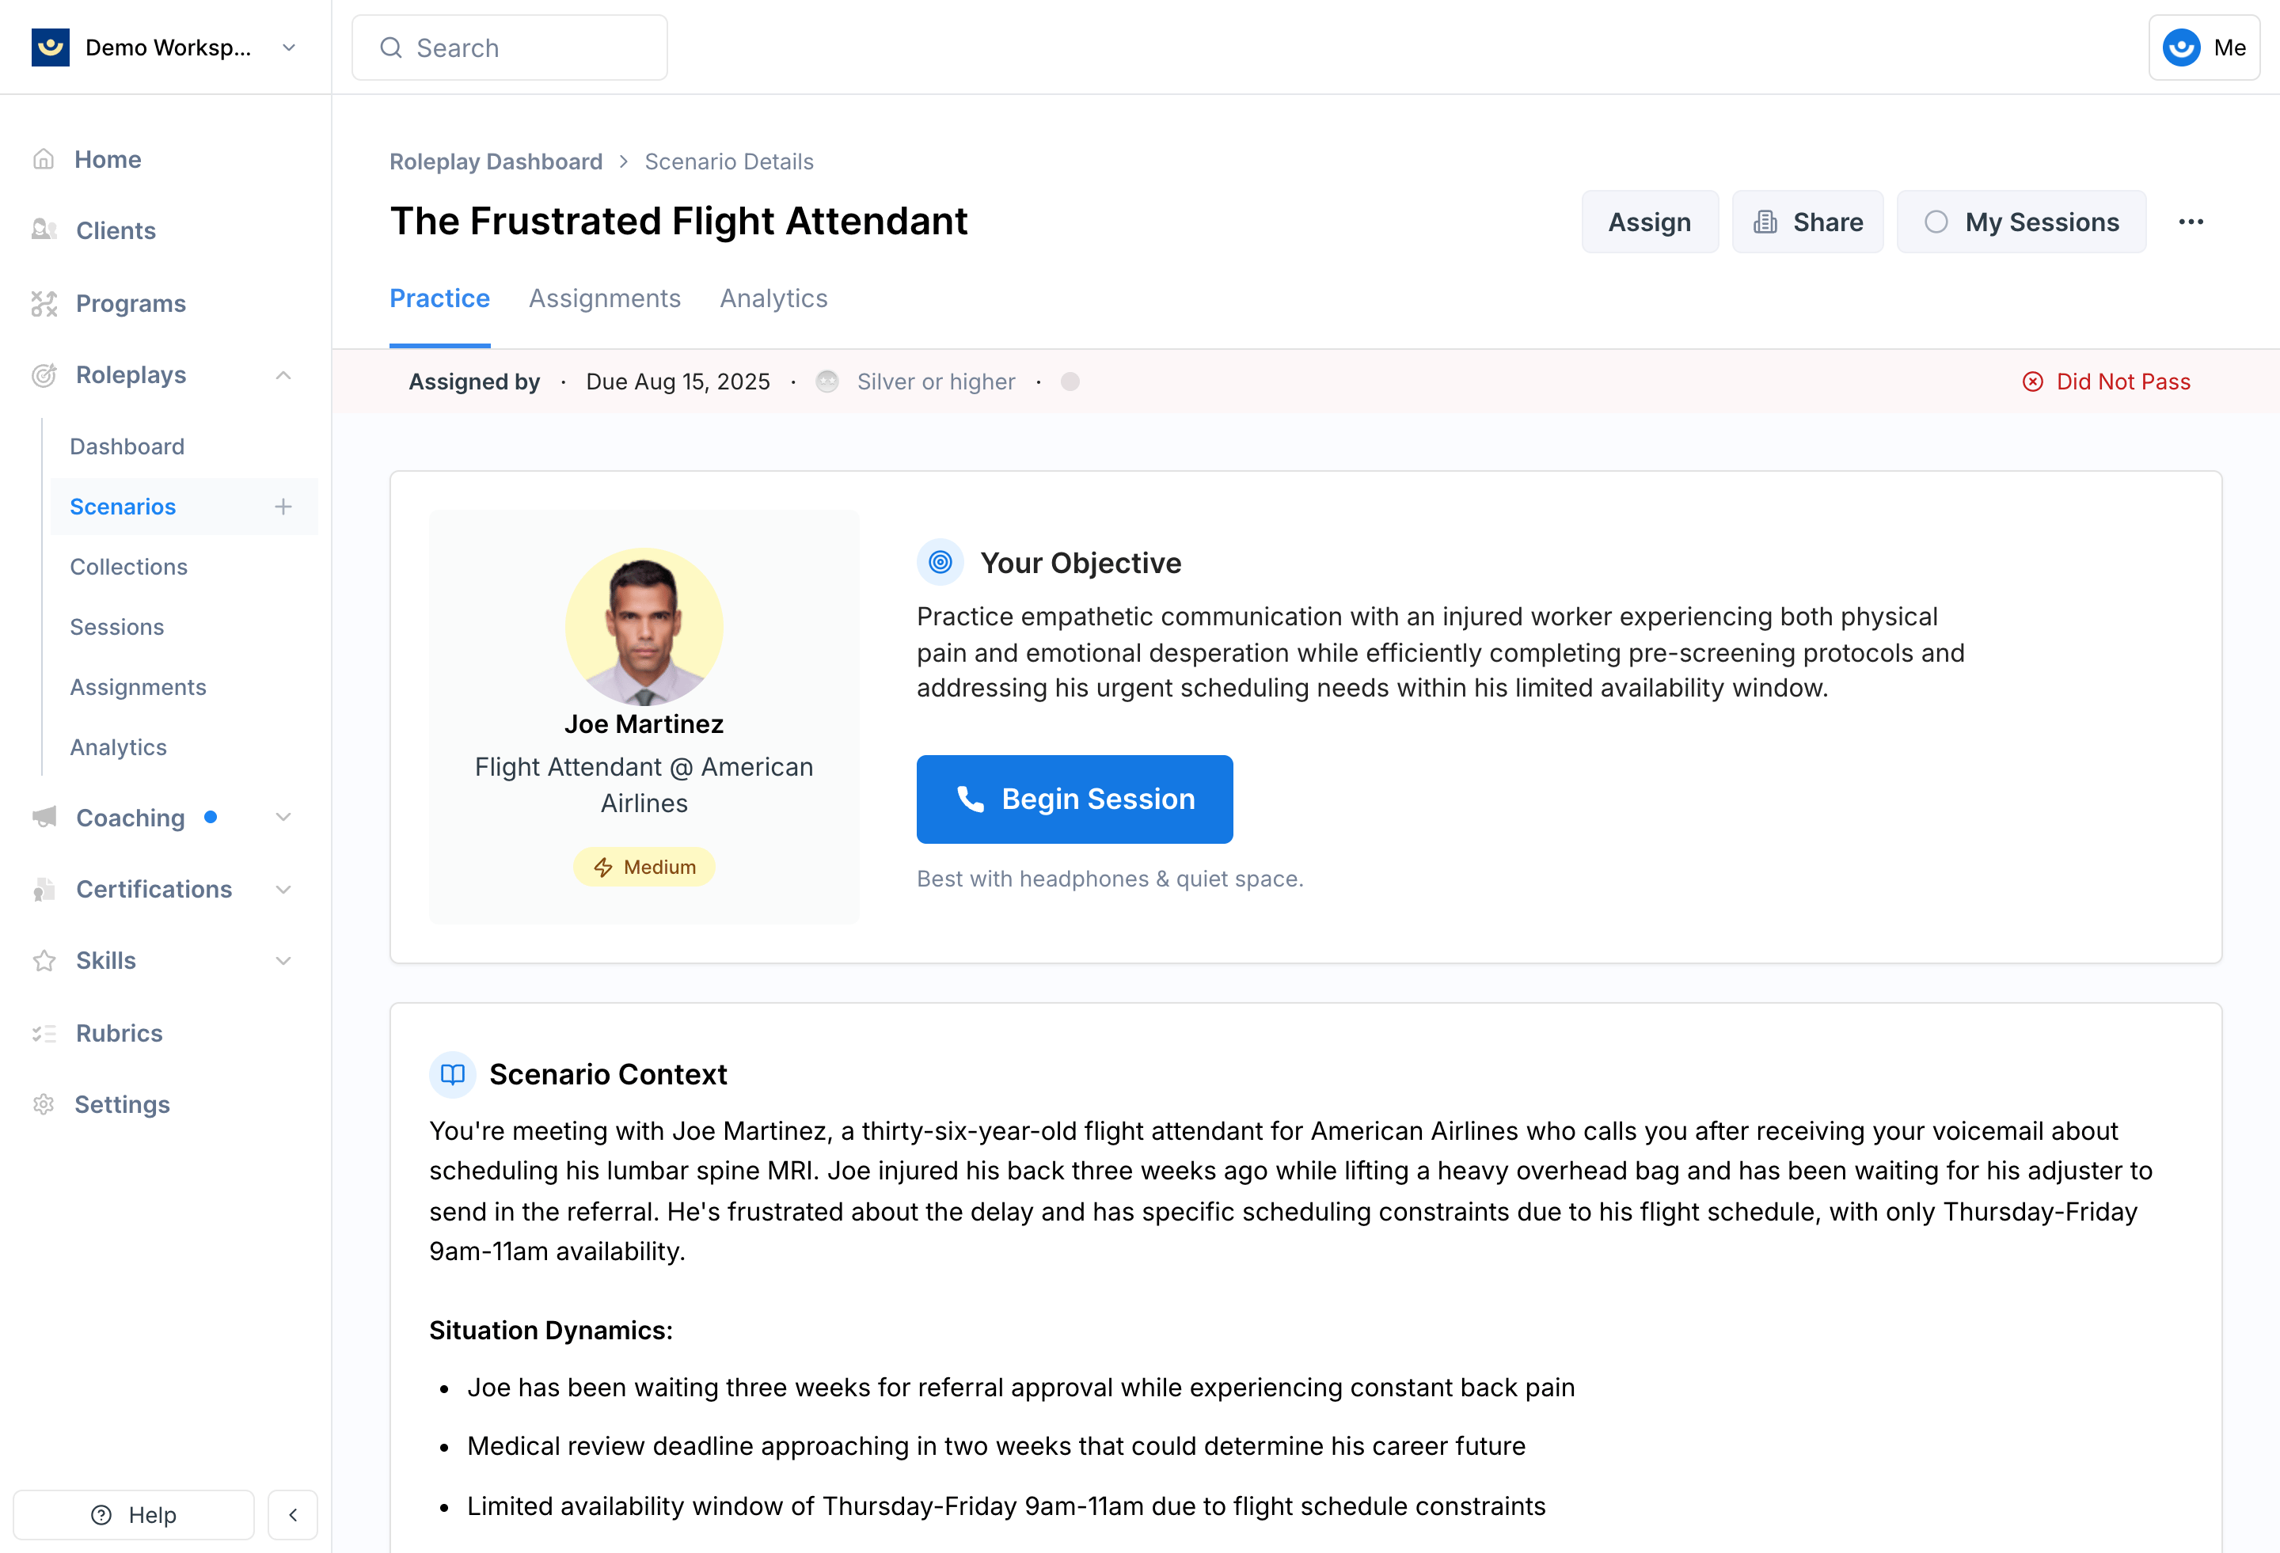Click the phone icon on Begin Session

coord(971,799)
